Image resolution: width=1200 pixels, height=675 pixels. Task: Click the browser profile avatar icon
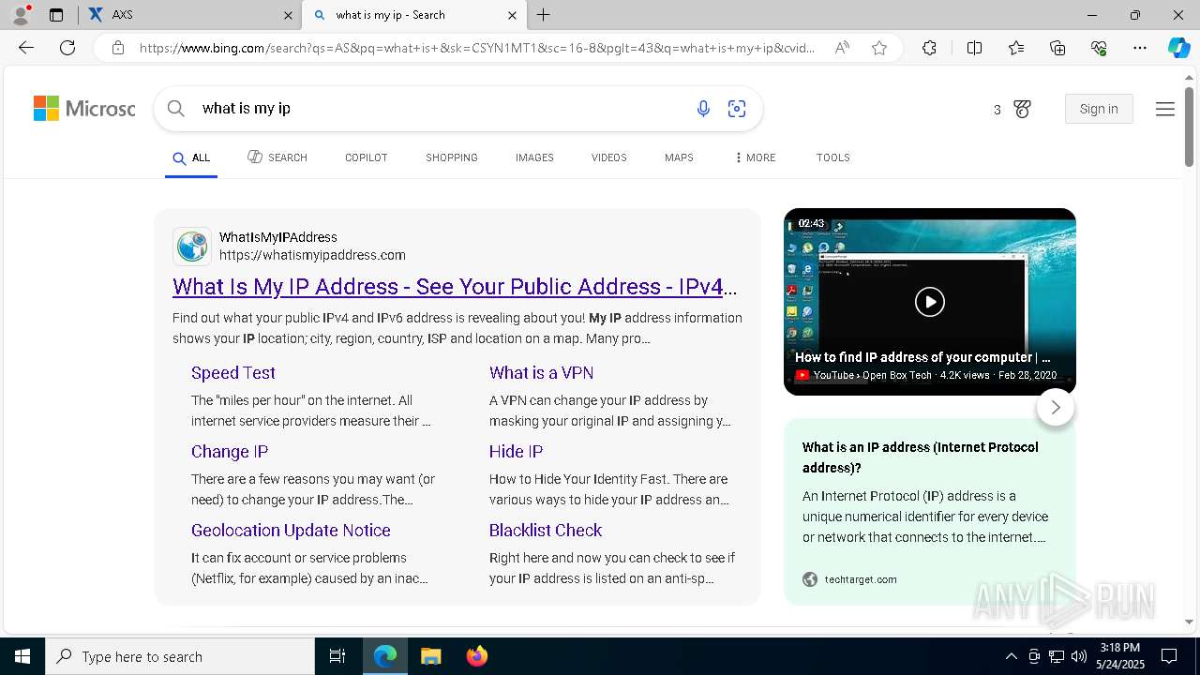click(x=21, y=14)
